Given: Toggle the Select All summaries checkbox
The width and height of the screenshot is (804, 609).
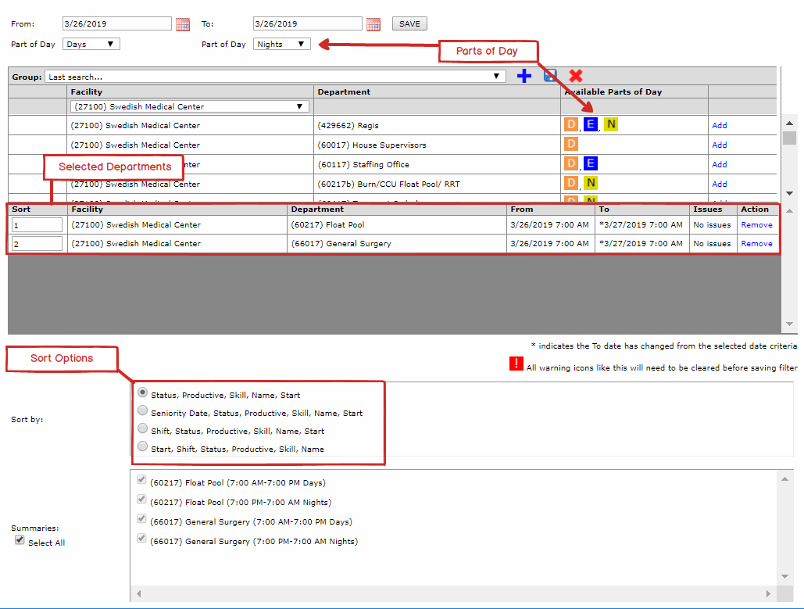Looking at the screenshot, I should tap(20, 541).
